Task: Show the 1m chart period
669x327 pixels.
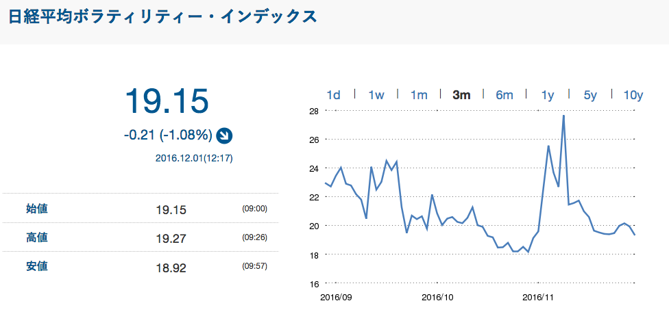Action: pyautogui.click(x=419, y=95)
